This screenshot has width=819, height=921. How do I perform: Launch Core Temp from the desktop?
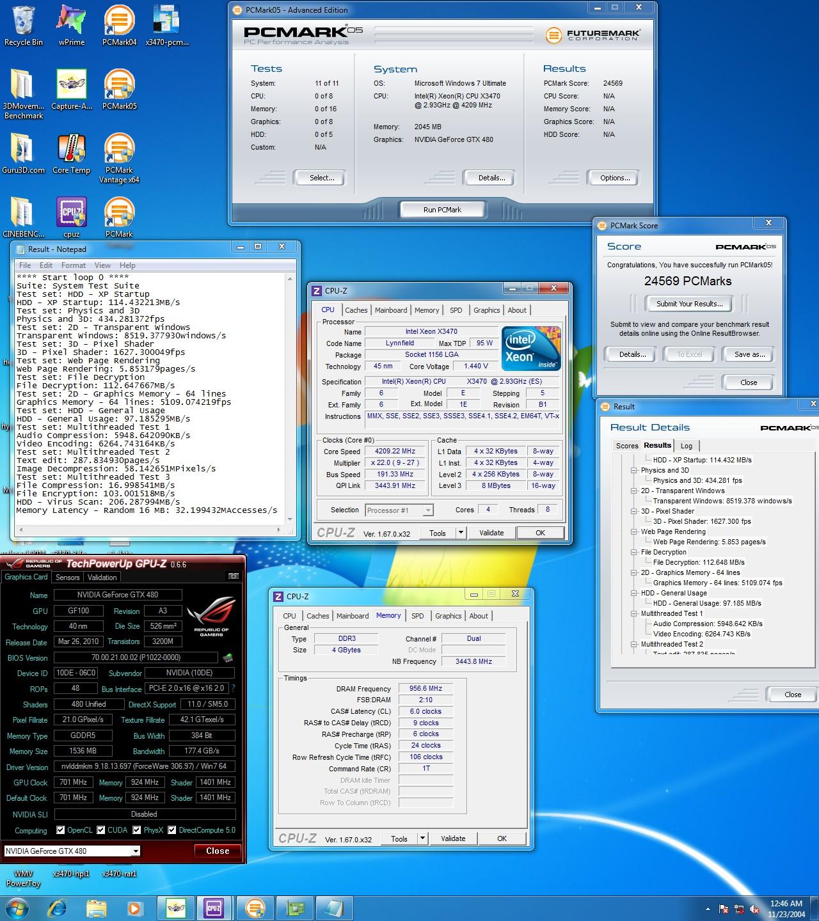click(71, 153)
